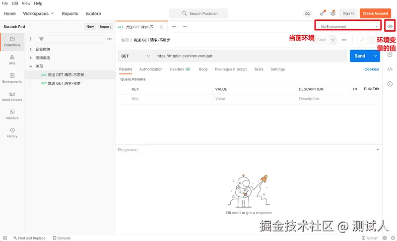The image size is (397, 241).
Task: Open tab bar more options ellipsis
Action: pyautogui.click(x=185, y=26)
